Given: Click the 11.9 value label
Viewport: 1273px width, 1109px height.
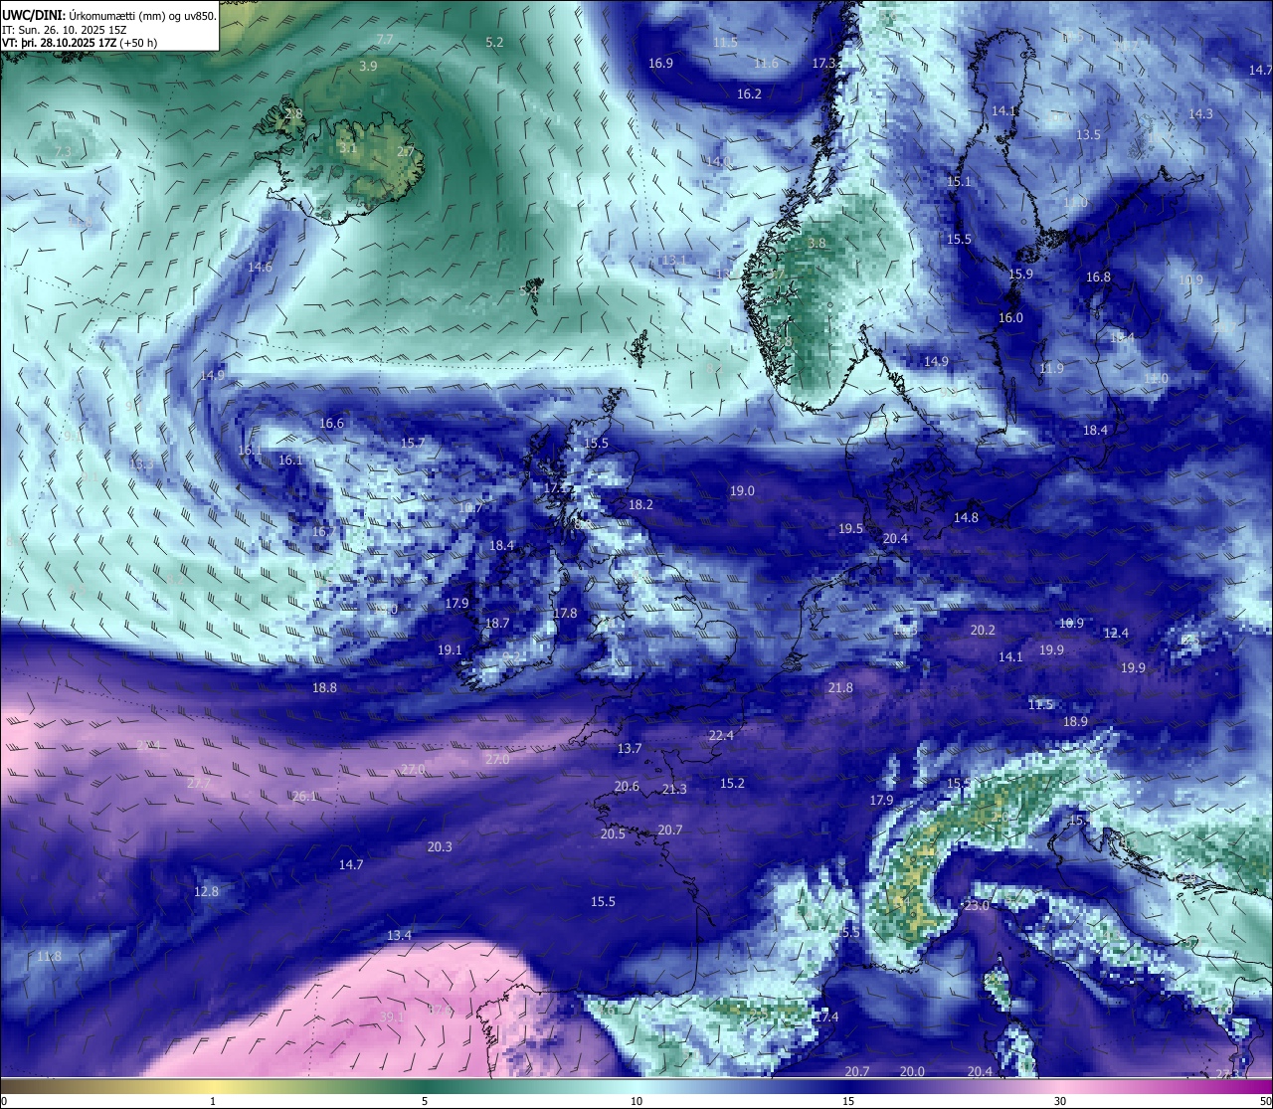Looking at the screenshot, I should [1051, 368].
